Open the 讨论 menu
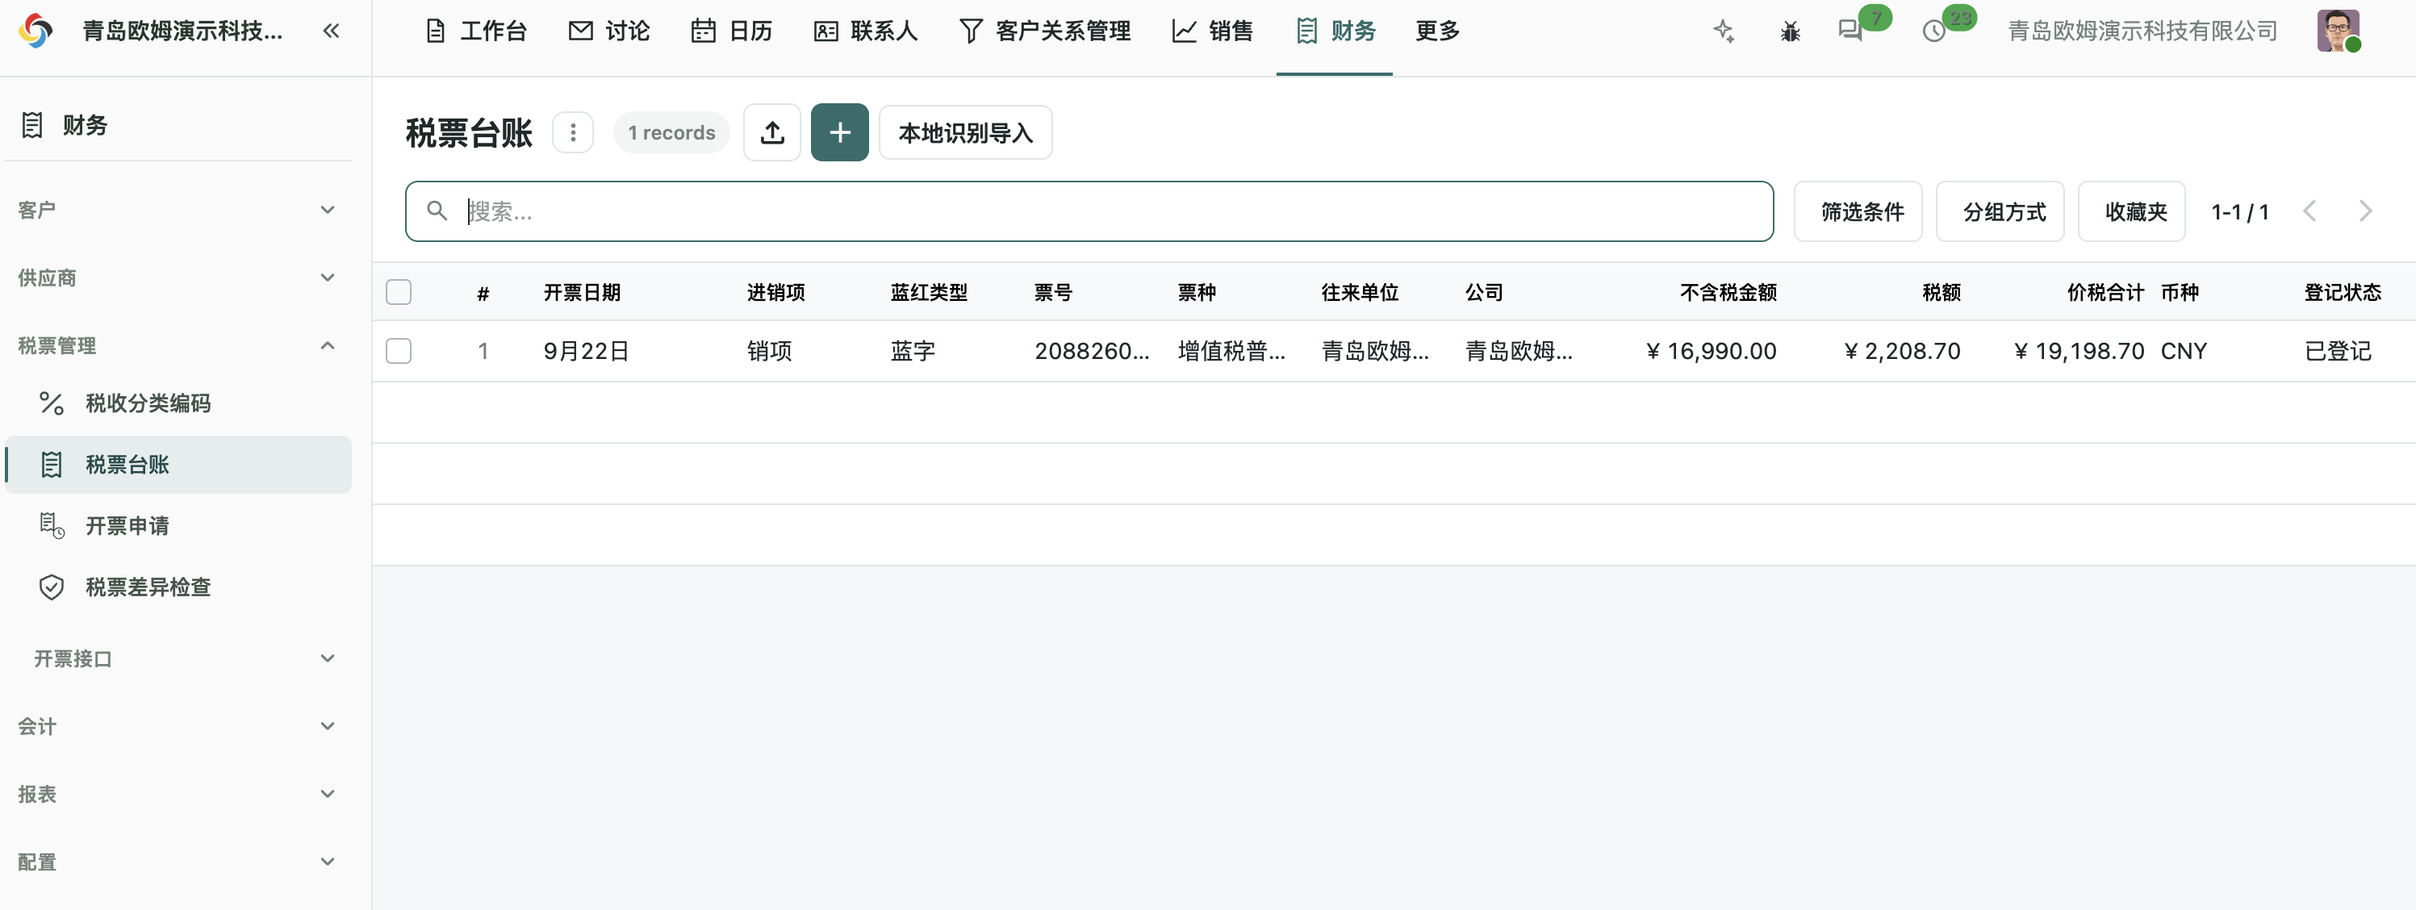This screenshot has height=910, width=2416. [x=609, y=31]
